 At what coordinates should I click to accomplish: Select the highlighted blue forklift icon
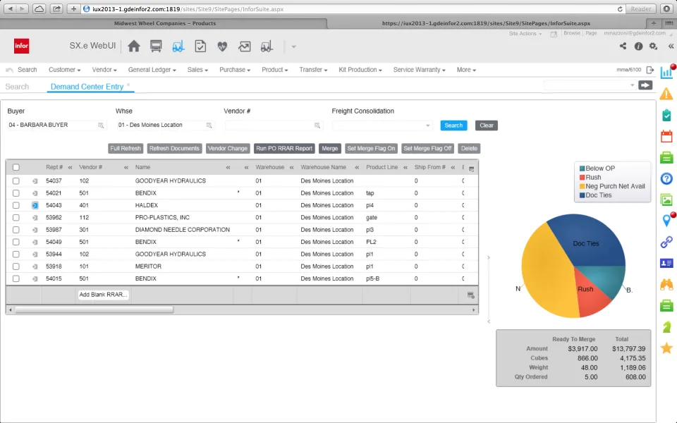[178, 47]
